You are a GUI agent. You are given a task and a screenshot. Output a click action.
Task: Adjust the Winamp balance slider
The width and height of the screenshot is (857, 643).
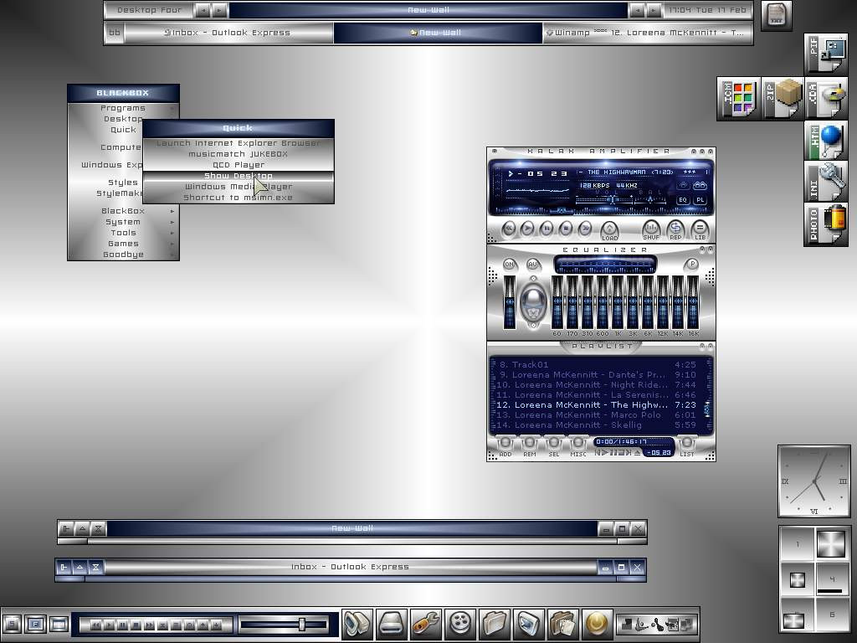click(x=650, y=199)
